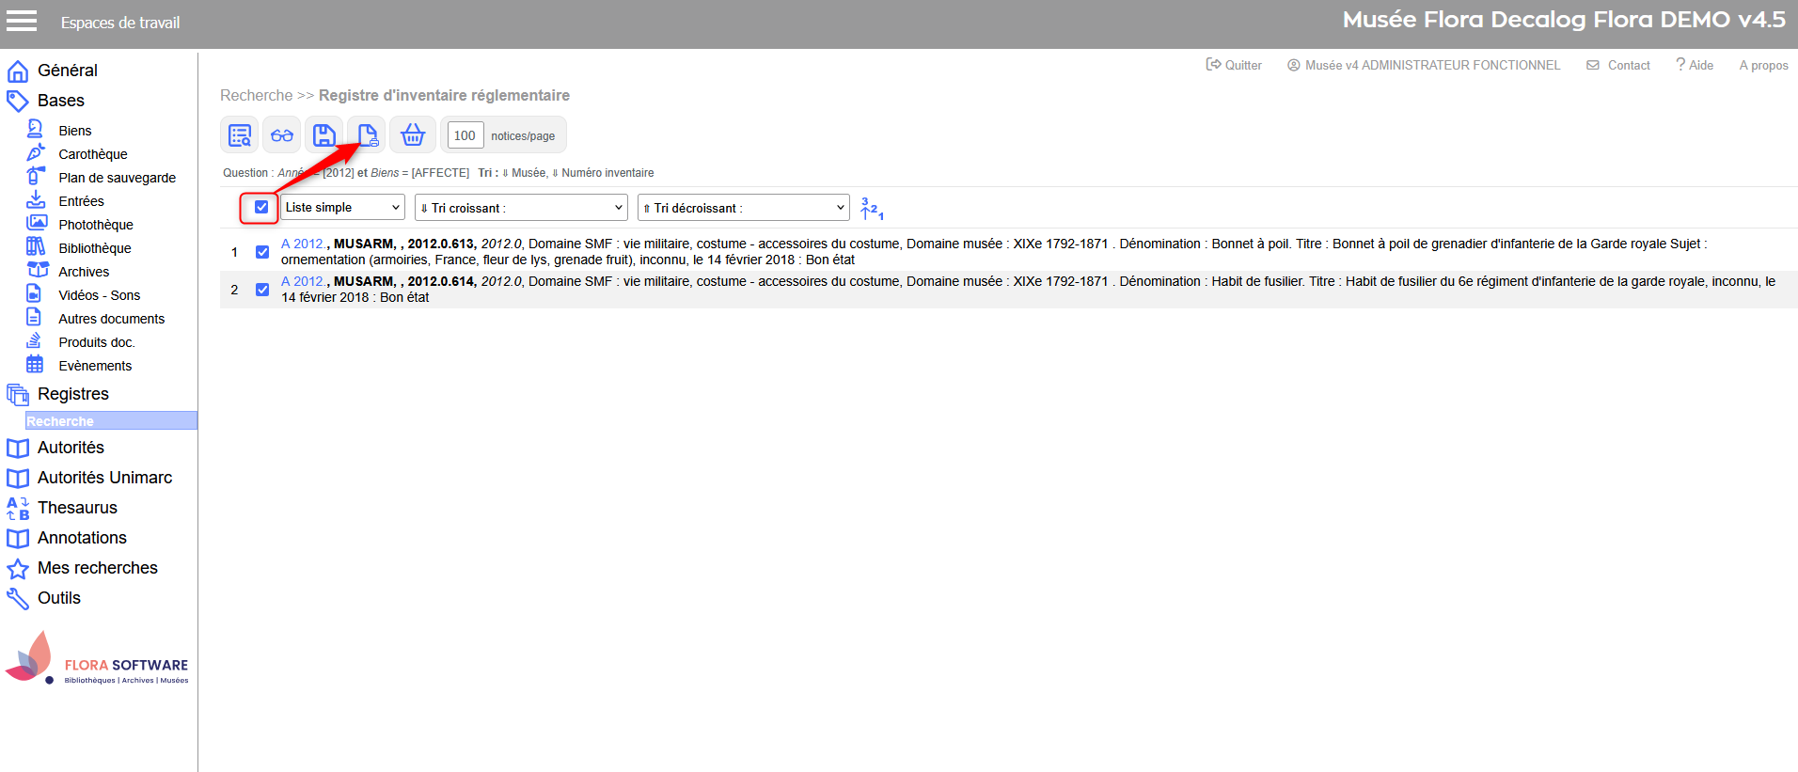The height and width of the screenshot is (772, 1798).
Task: Open the hamburger menu
Action: point(22,22)
